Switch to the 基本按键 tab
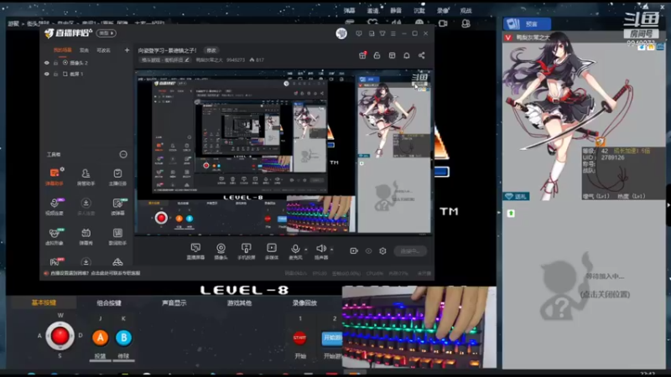Image resolution: width=671 pixels, height=377 pixels. coord(44,302)
